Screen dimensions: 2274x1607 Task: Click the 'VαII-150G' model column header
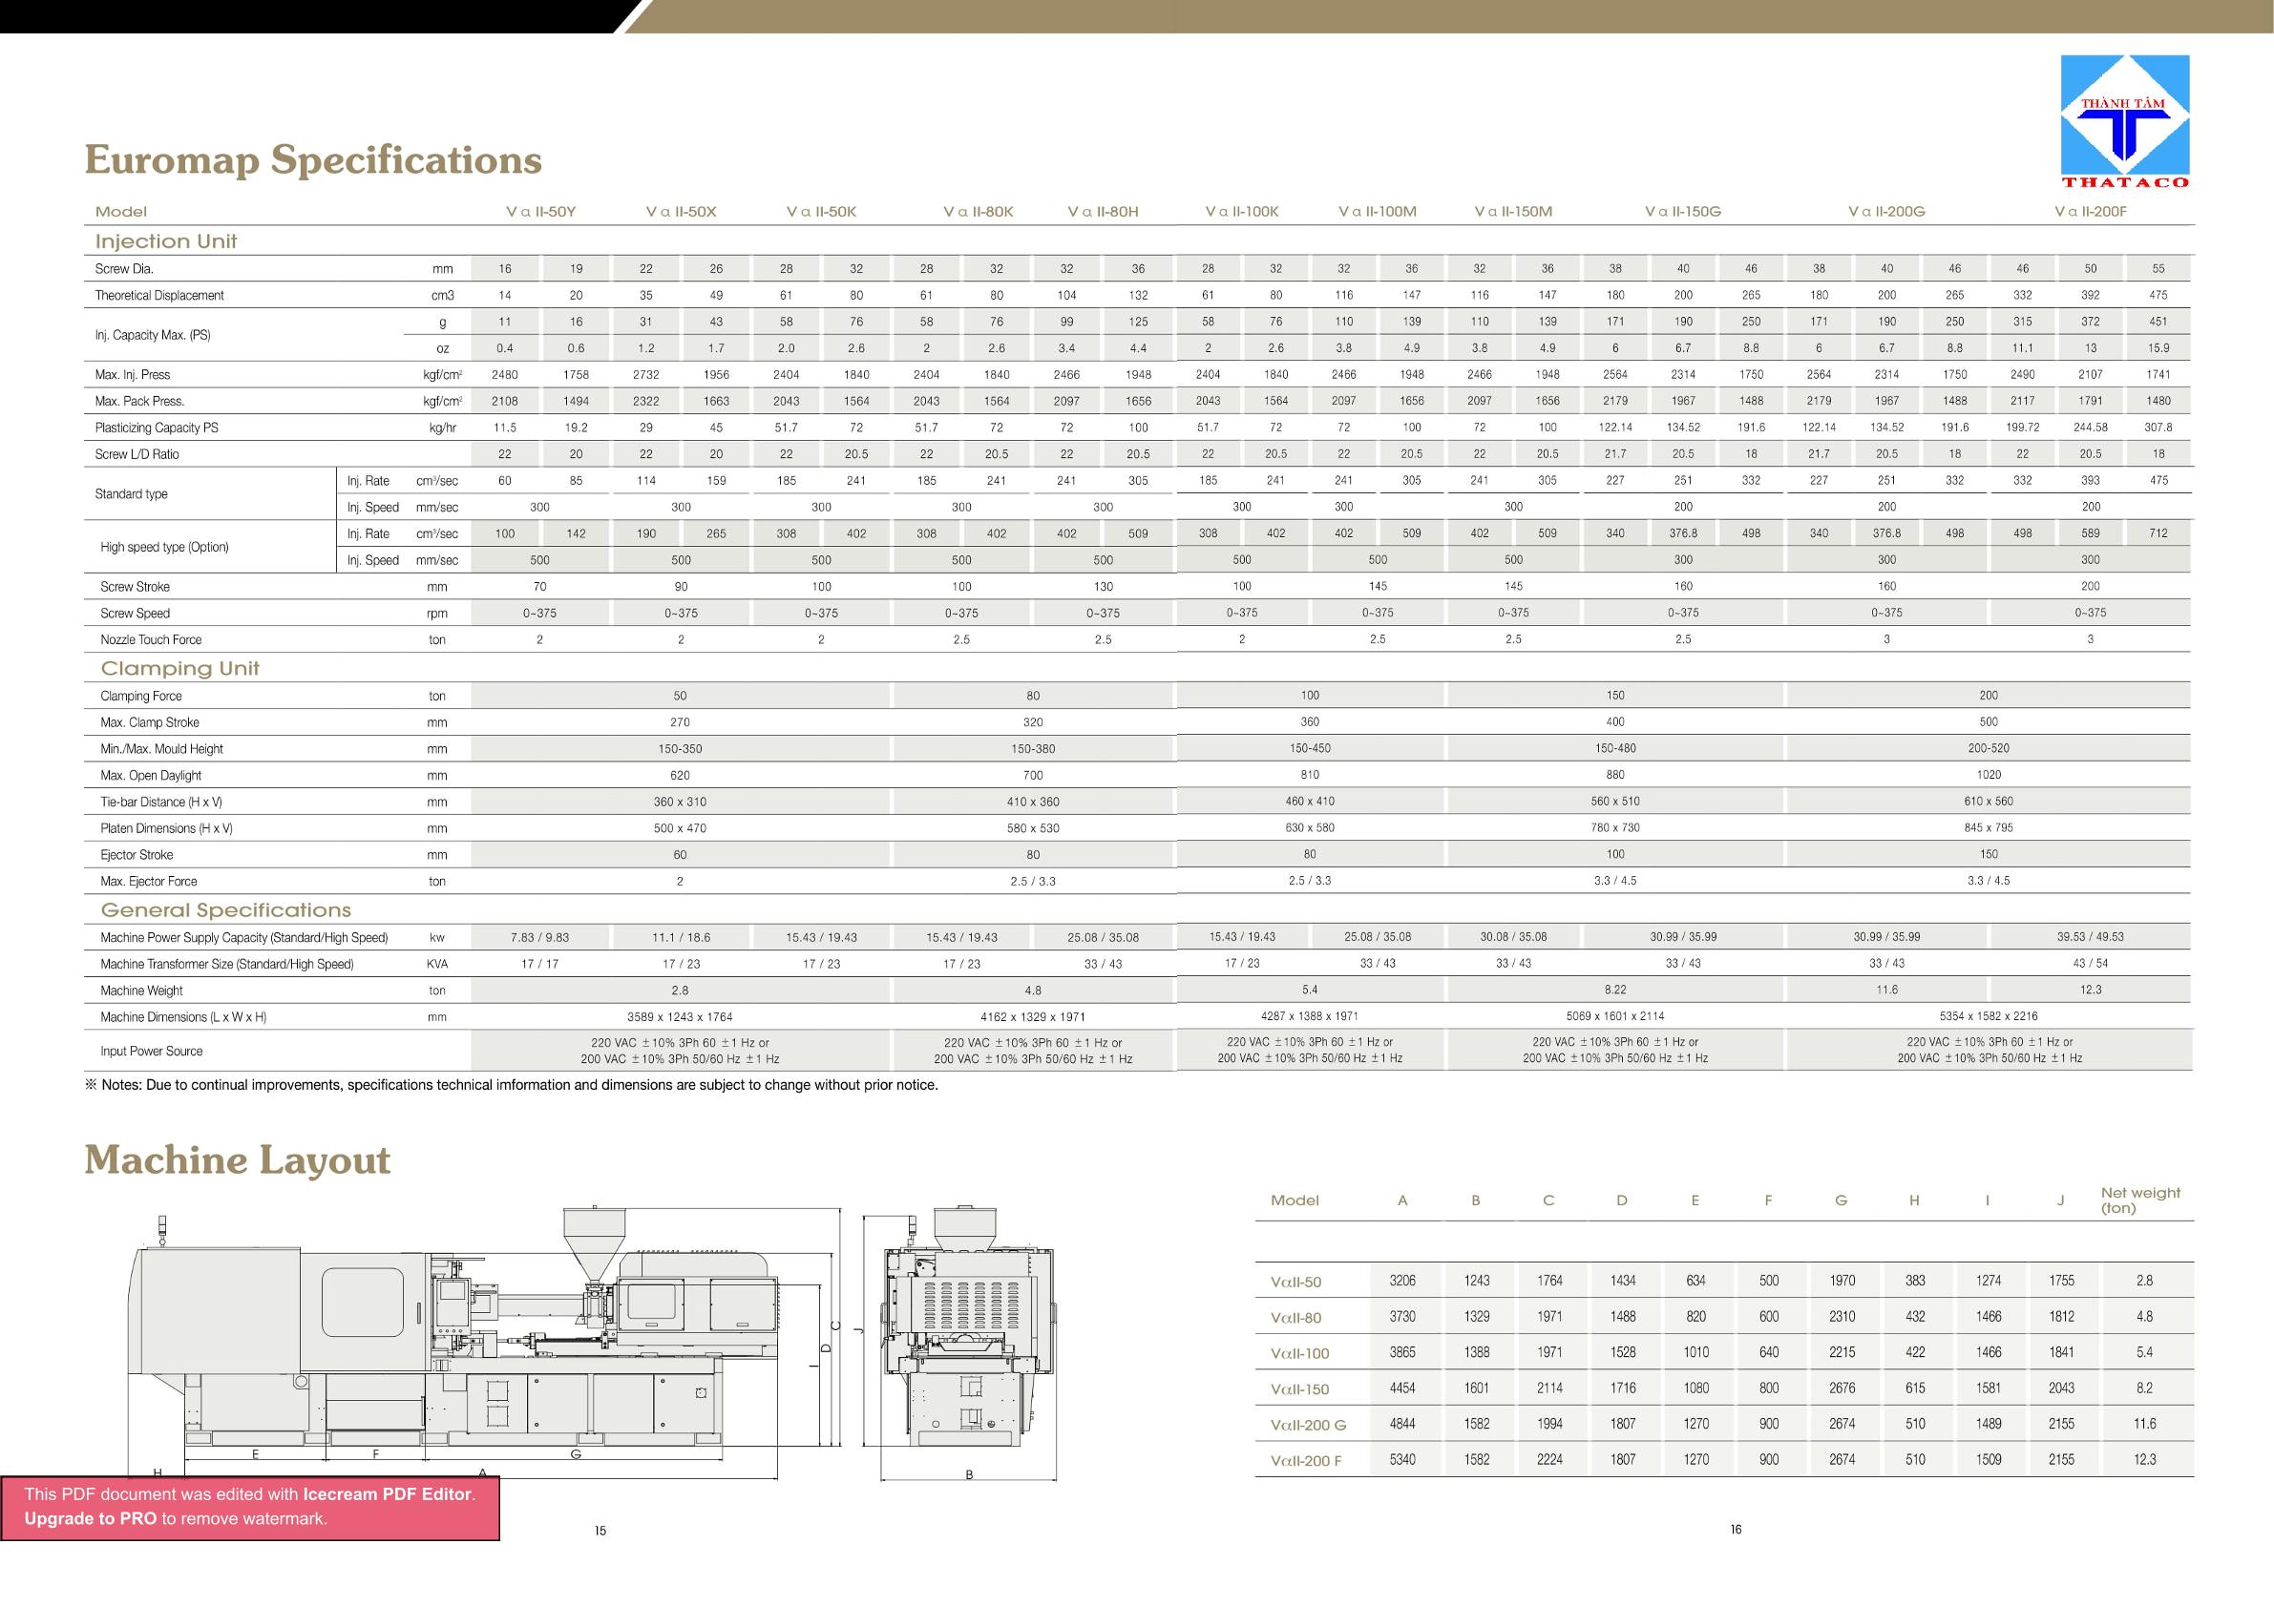1683,212
